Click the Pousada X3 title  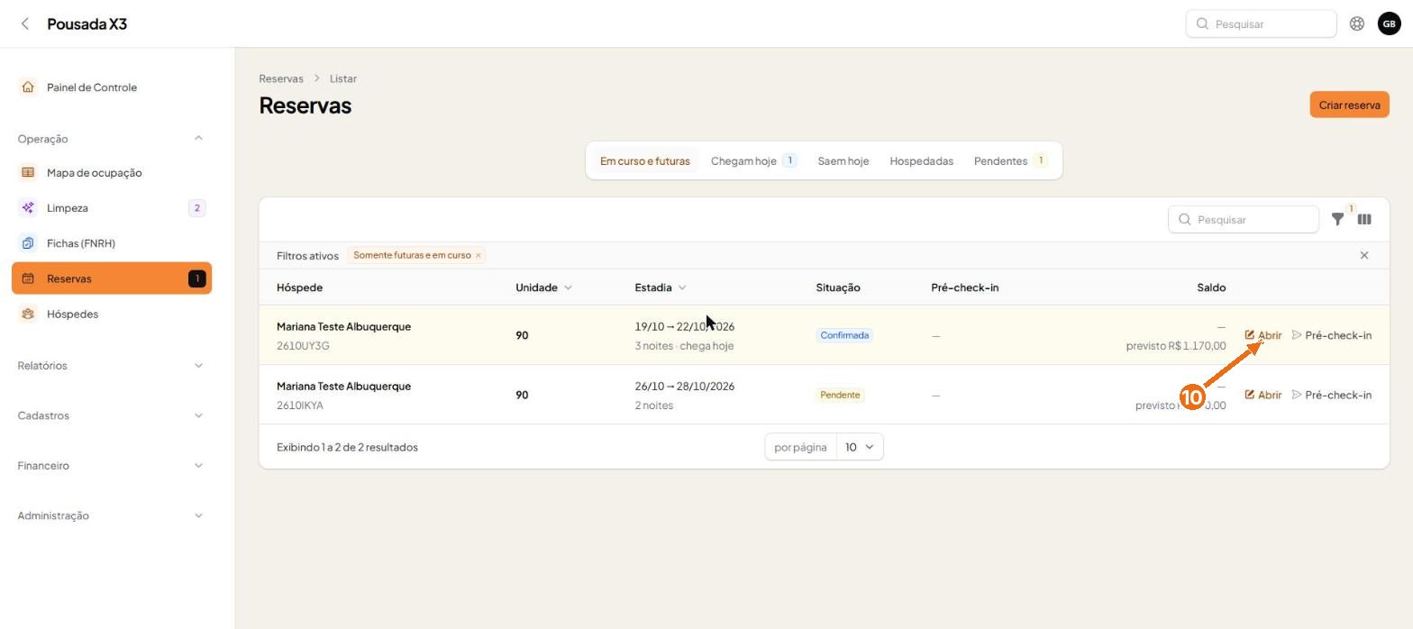coord(87,23)
